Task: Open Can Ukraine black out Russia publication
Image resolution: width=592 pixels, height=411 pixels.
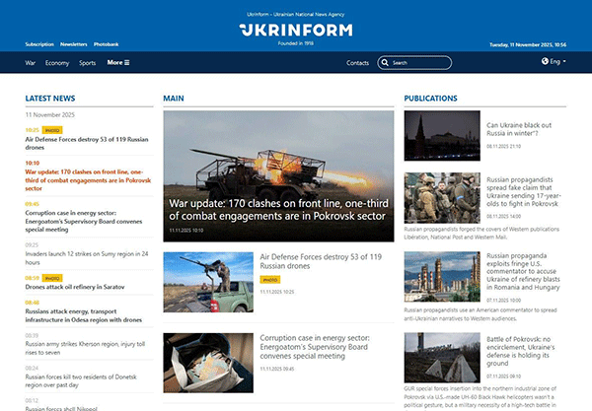Action: [519, 129]
